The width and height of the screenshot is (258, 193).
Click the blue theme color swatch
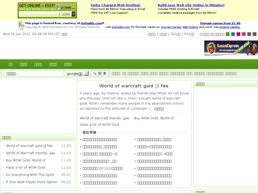(x=233, y=34)
